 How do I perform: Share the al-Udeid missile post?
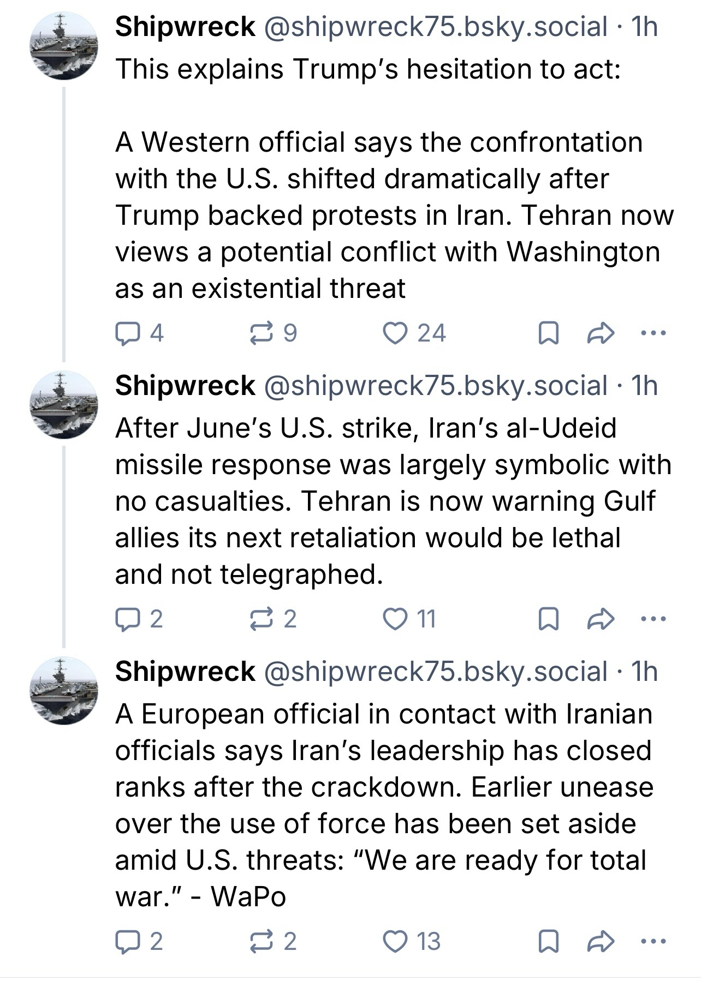tap(601, 619)
